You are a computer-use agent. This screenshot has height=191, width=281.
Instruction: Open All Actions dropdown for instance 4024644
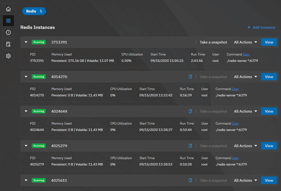pos(246,111)
